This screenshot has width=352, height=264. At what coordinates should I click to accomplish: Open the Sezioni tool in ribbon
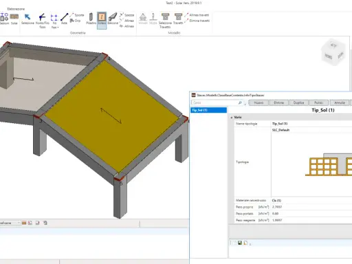point(4,19)
